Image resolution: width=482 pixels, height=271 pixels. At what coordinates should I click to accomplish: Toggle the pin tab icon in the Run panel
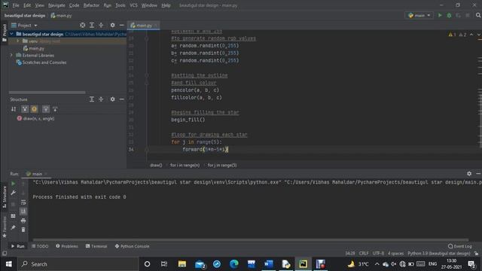pos(13,227)
